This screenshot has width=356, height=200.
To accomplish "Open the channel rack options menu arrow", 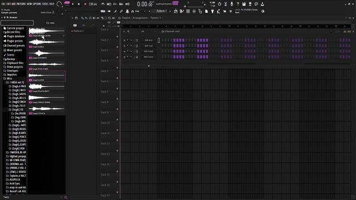I will click(124, 32).
